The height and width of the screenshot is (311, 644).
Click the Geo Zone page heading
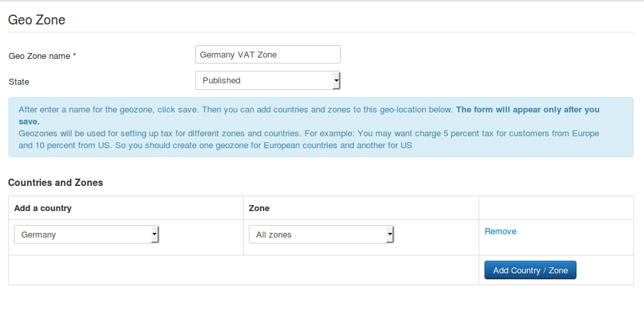click(x=36, y=20)
